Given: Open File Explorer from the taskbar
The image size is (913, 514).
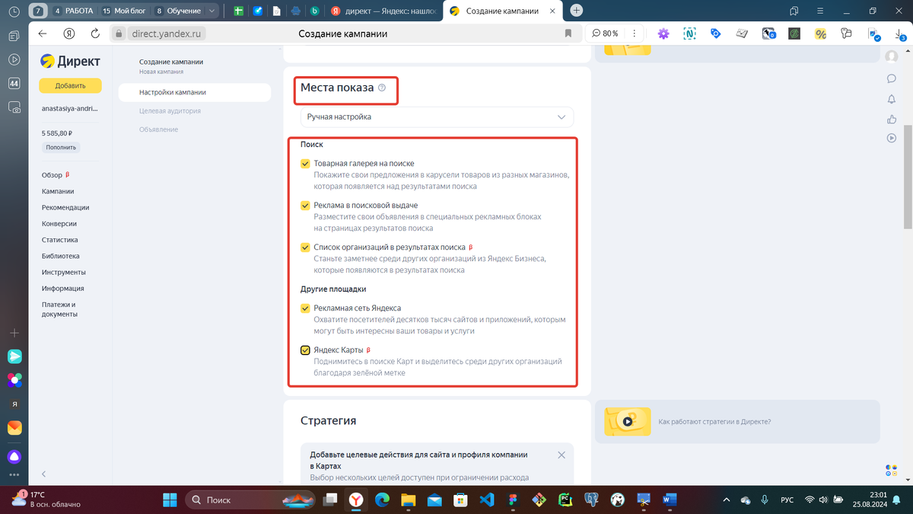Looking at the screenshot, I should [x=409, y=500].
